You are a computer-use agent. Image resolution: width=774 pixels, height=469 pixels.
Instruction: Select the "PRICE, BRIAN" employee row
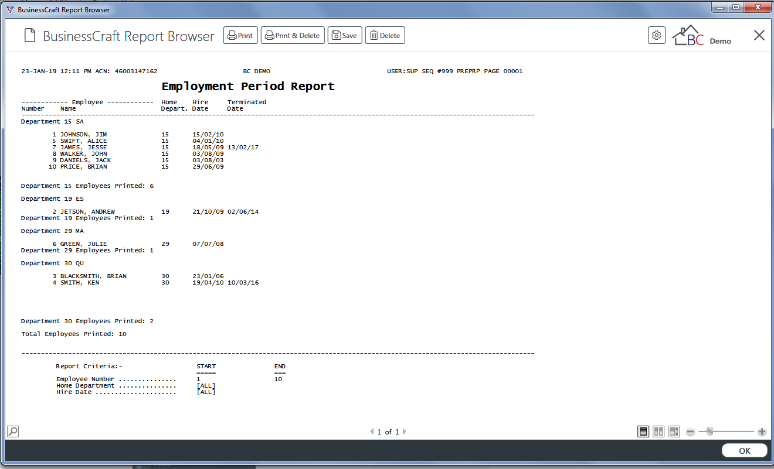tap(136, 167)
